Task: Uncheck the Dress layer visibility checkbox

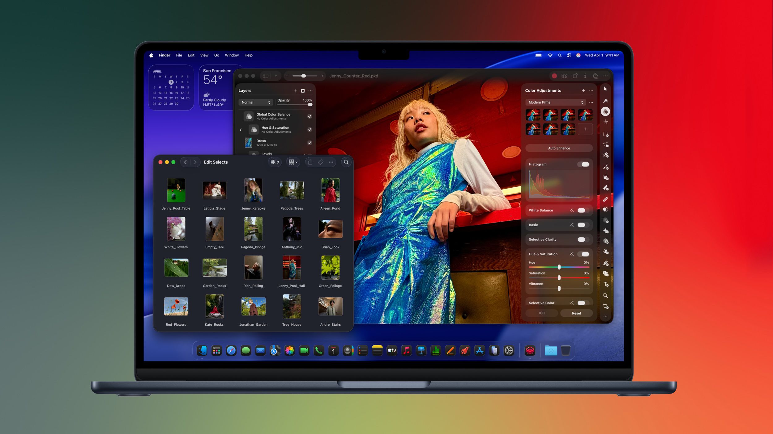Action: point(310,143)
